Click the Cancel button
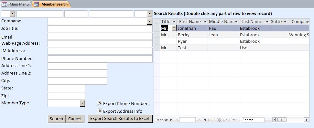The height and width of the screenshot is (128, 314). click(x=75, y=119)
